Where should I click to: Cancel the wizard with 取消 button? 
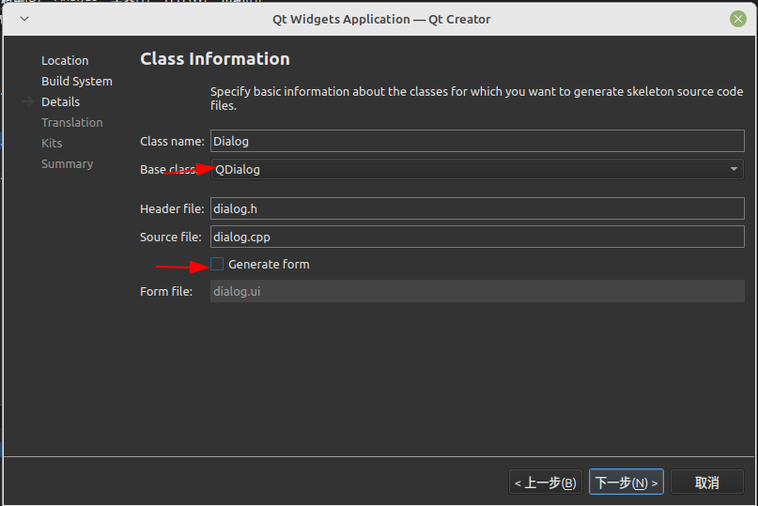pos(706,483)
